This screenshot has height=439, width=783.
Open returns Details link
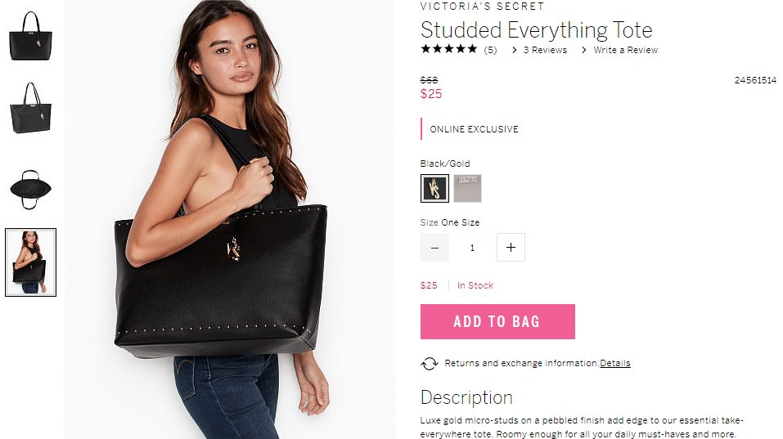pyautogui.click(x=614, y=363)
